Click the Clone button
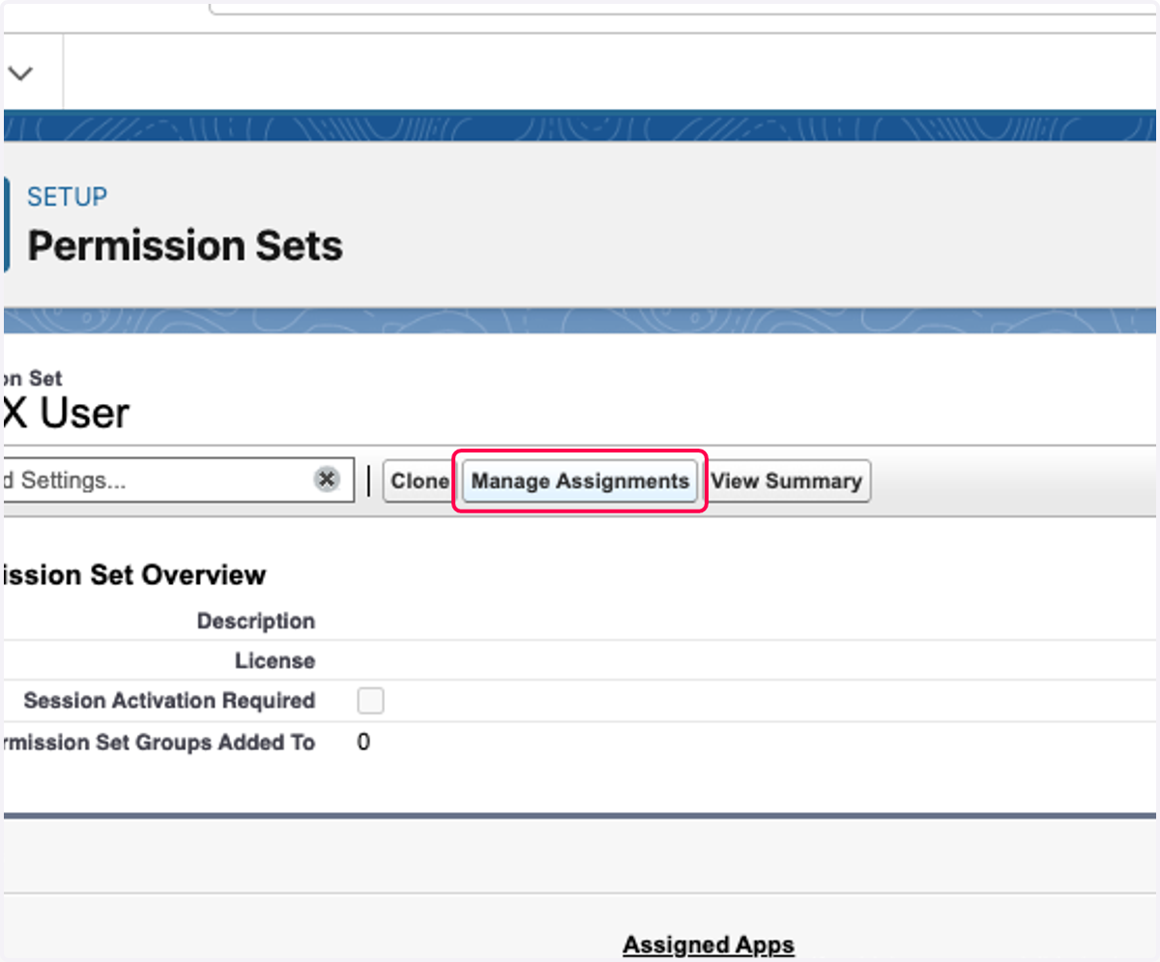Screen dimensions: 1160x962 coord(419,481)
